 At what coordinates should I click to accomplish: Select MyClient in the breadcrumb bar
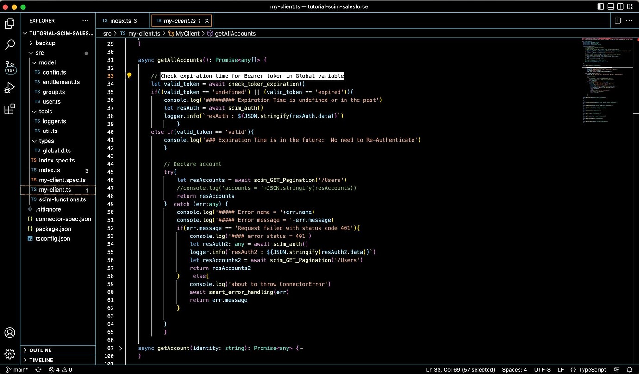[187, 33]
